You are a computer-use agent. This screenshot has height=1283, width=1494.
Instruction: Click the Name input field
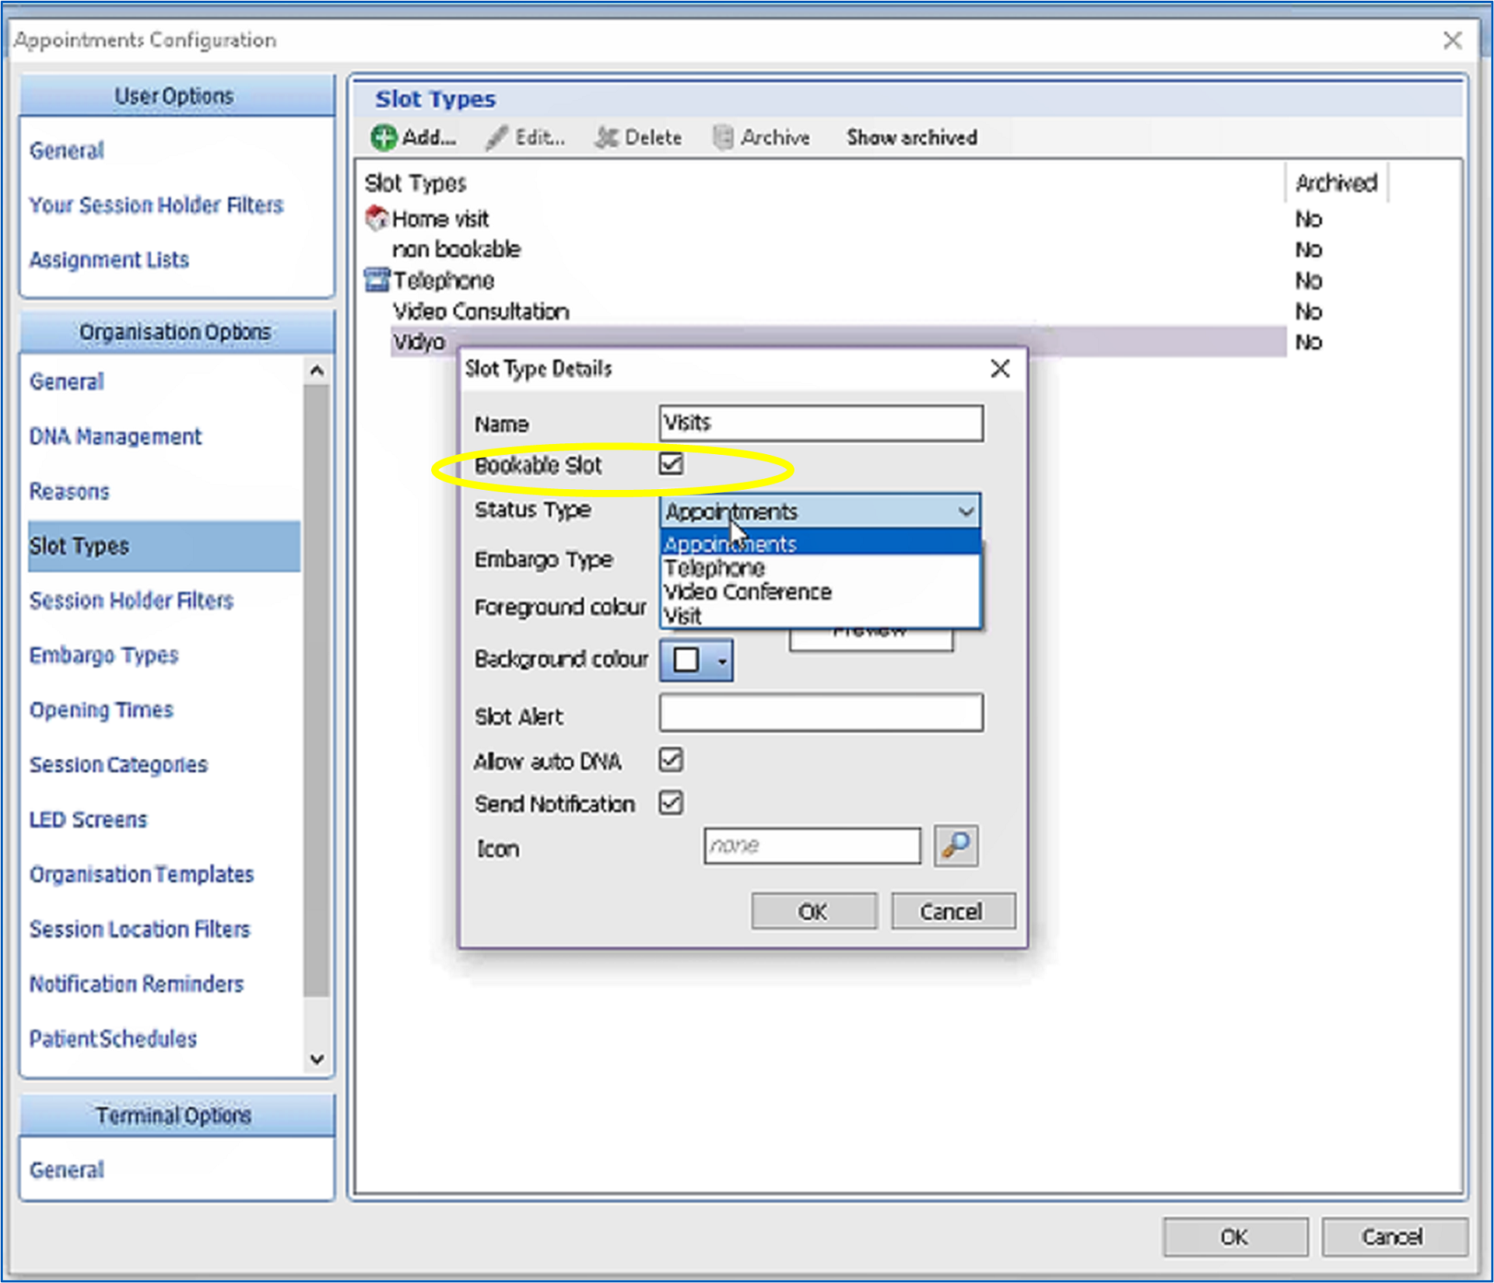pyautogui.click(x=820, y=423)
